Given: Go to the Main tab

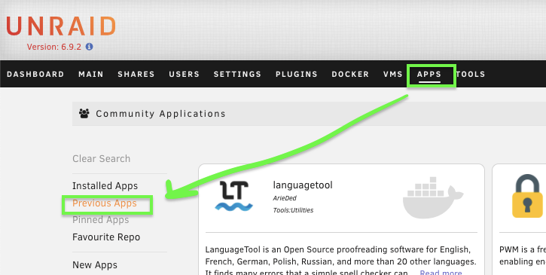Looking at the screenshot, I should (91, 75).
